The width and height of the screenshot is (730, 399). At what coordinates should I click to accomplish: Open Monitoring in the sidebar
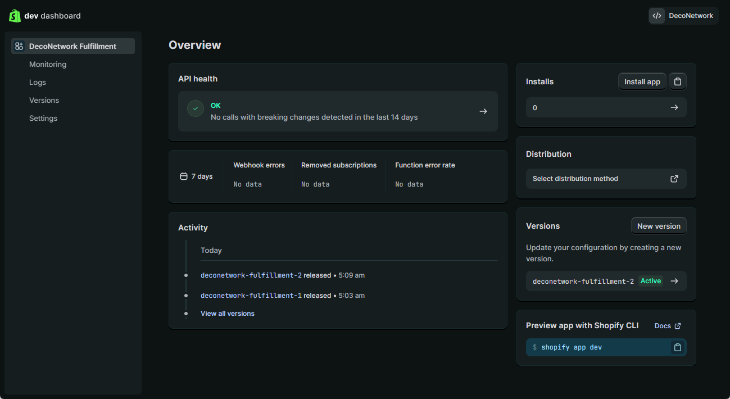click(x=48, y=64)
